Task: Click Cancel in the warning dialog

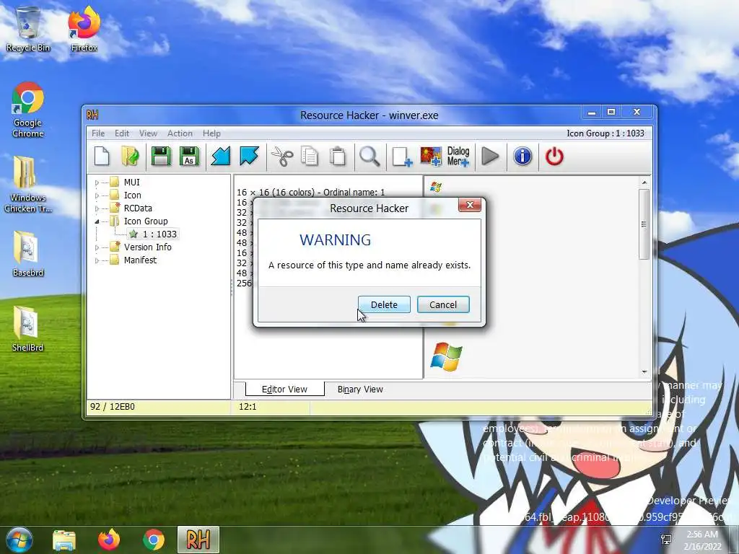Action: pos(443,305)
